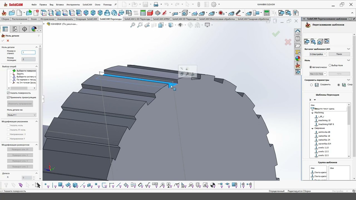Select the filter faces icon in bottom toolbar
This screenshot has height=200, width=356.
[x=61, y=185]
